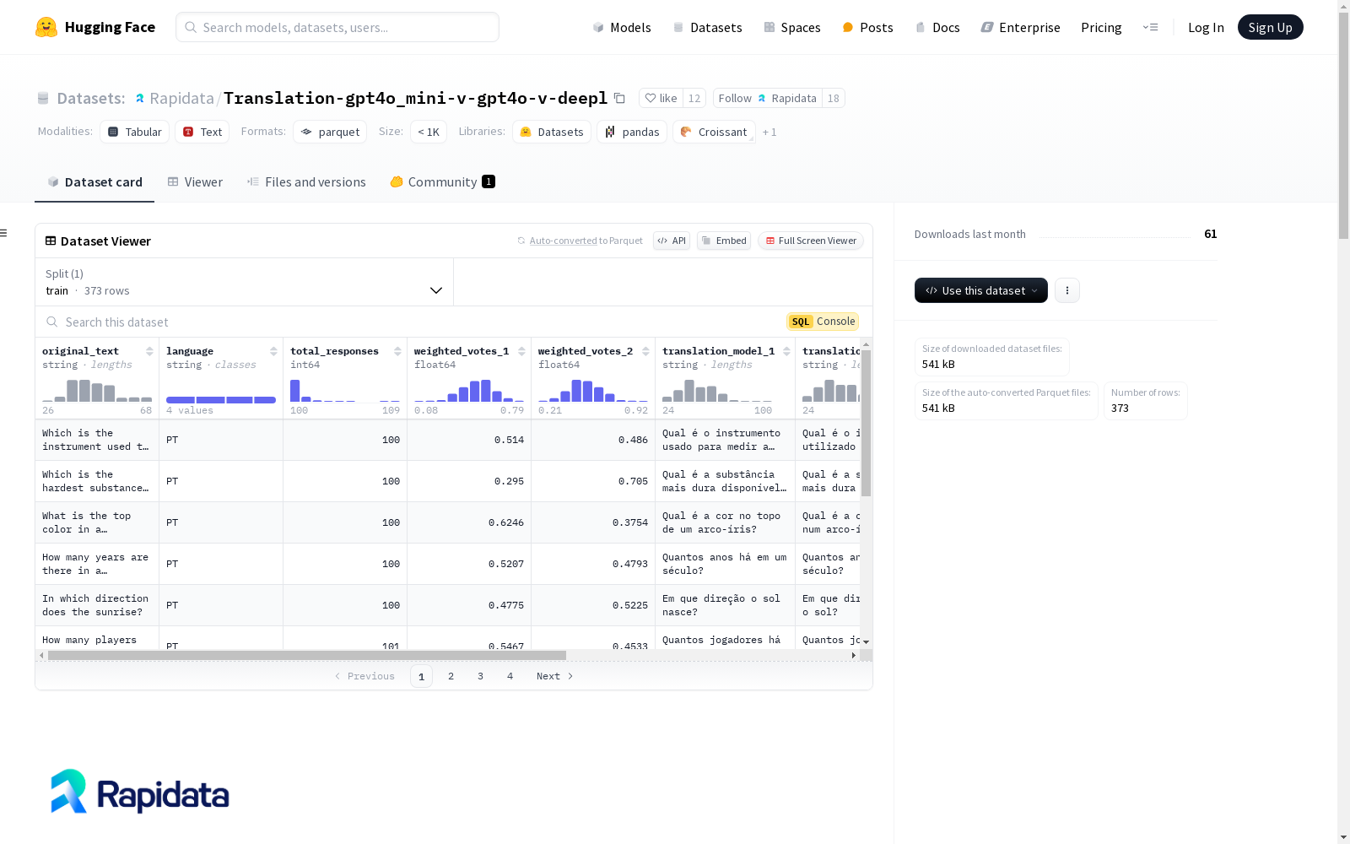The image size is (1350, 844).
Task: Open table of contents sidebar icon
Action: point(4,233)
